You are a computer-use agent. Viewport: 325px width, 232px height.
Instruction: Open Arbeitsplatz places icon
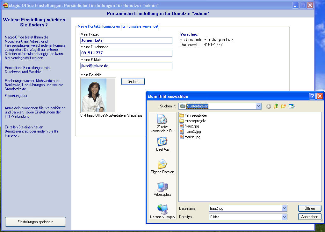point(162,189)
